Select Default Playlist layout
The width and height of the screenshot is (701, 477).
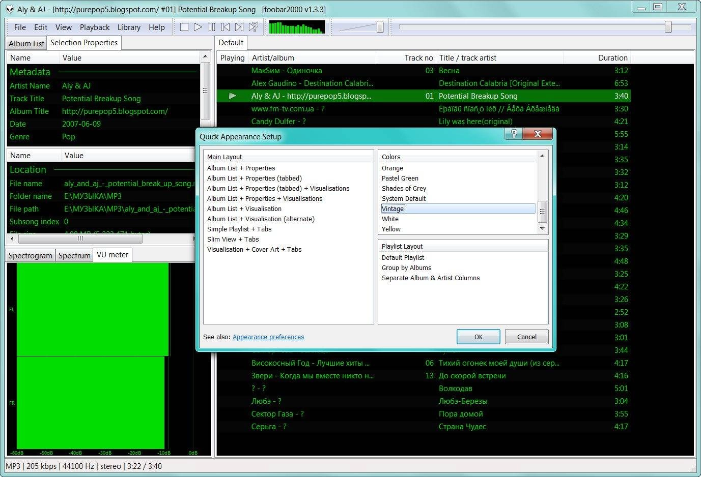(x=403, y=258)
